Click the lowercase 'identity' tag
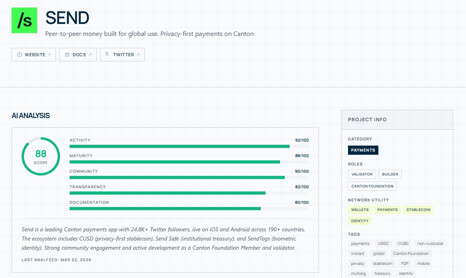This screenshot has height=278, width=466. click(406, 274)
